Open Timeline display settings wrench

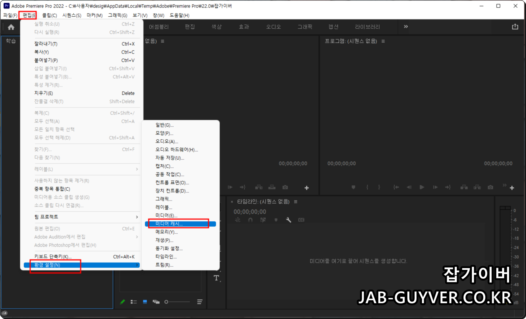pyautogui.click(x=288, y=220)
